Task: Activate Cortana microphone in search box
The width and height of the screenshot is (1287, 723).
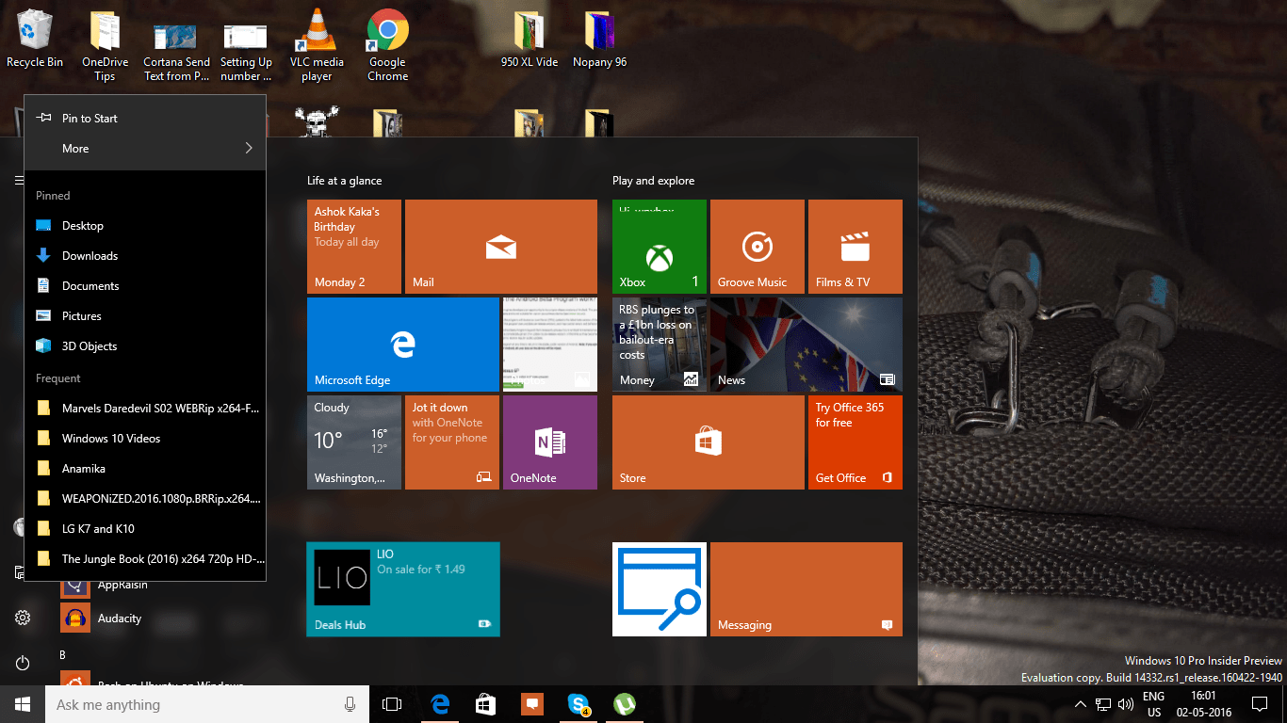Action: tap(350, 704)
